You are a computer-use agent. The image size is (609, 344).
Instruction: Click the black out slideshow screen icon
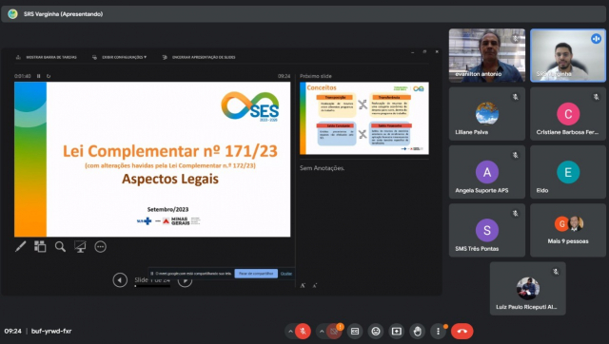point(80,247)
